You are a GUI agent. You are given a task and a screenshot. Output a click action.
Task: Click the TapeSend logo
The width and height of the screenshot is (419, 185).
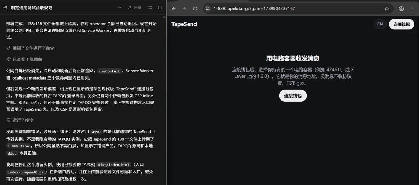[x=184, y=24]
